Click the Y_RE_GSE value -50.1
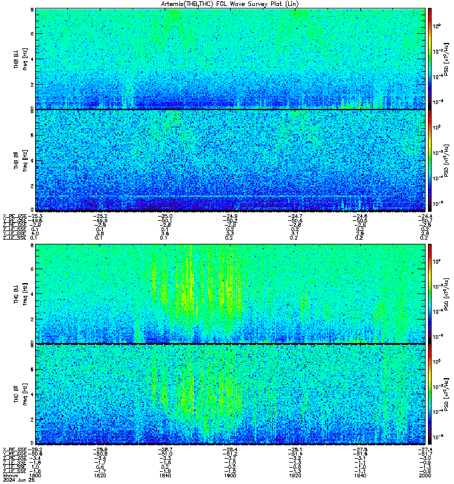This screenshot has height=484, width=454. click(165, 220)
